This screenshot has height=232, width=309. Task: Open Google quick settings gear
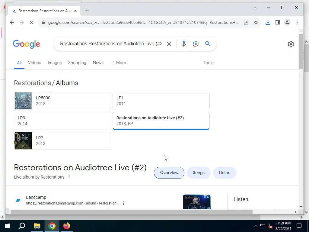[291, 44]
